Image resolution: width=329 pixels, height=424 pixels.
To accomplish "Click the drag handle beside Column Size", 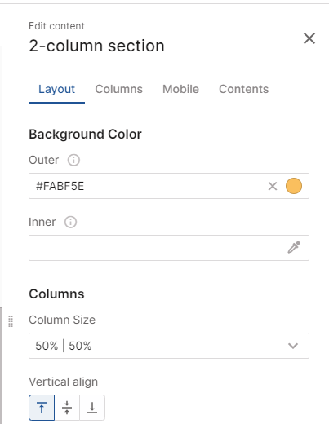I will [x=11, y=321].
